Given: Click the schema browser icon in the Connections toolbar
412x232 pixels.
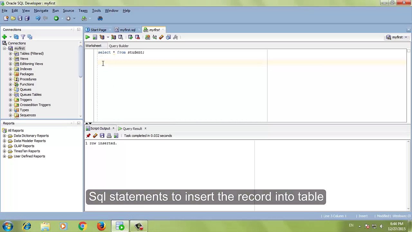Looking at the screenshot, I should pos(30,37).
